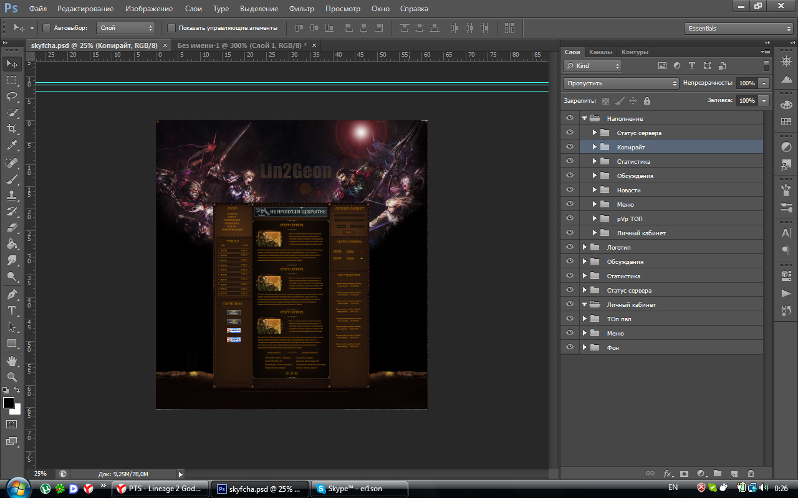The image size is (798, 498).
Task: Collapse the Наполнение group
Action: 585,118
